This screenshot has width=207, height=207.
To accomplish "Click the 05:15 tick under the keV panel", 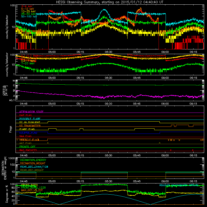I will tap(80, 52).
